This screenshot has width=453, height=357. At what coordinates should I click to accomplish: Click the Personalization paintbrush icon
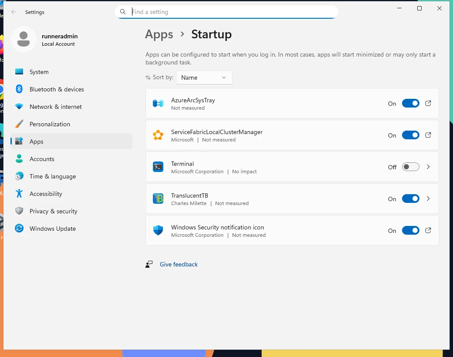pos(19,124)
